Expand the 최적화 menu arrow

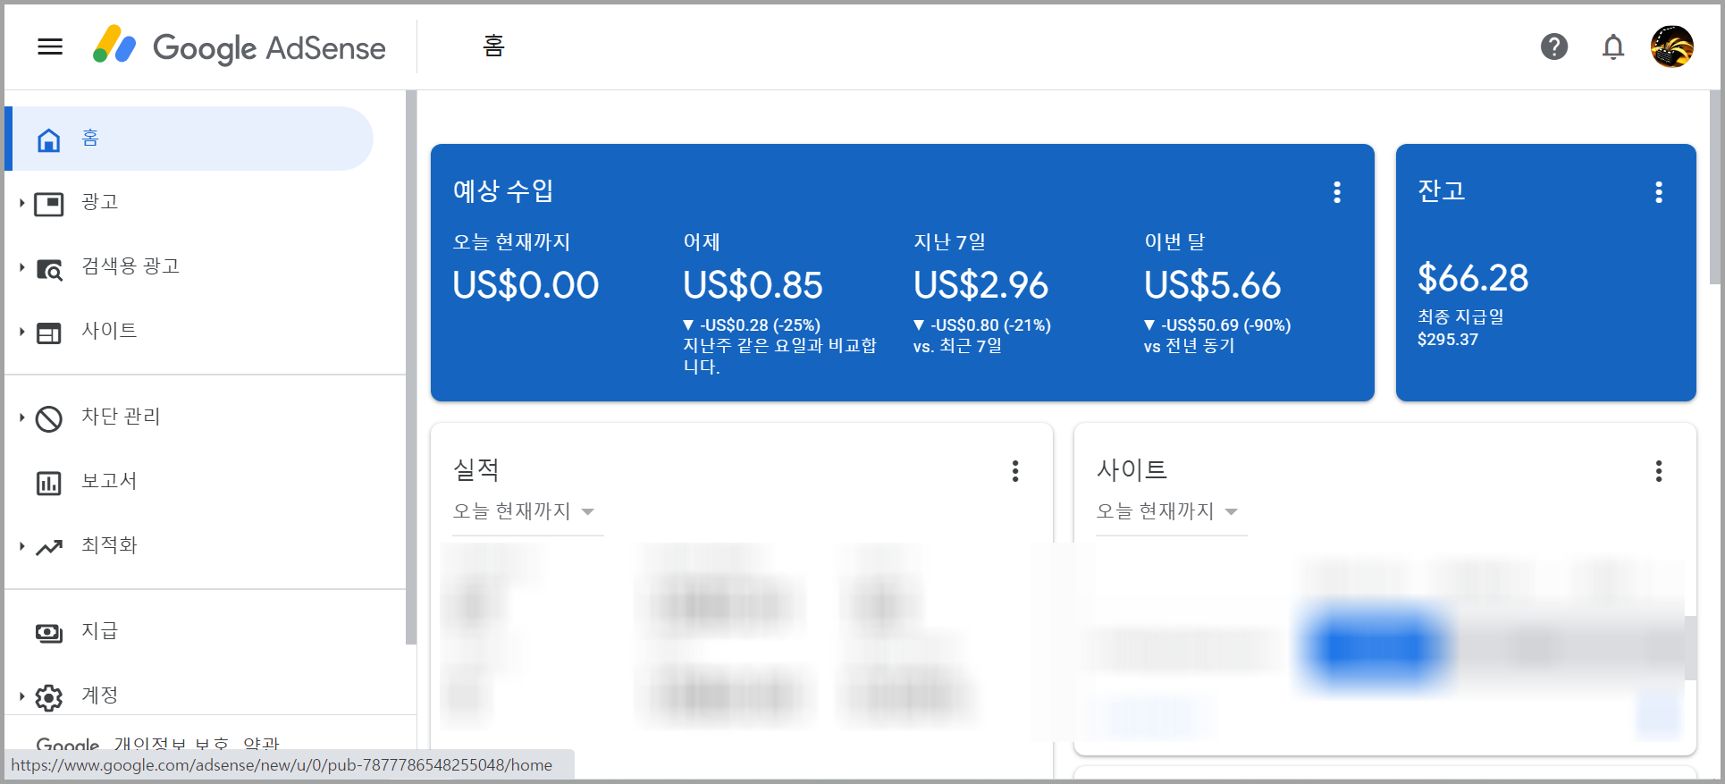(x=21, y=546)
